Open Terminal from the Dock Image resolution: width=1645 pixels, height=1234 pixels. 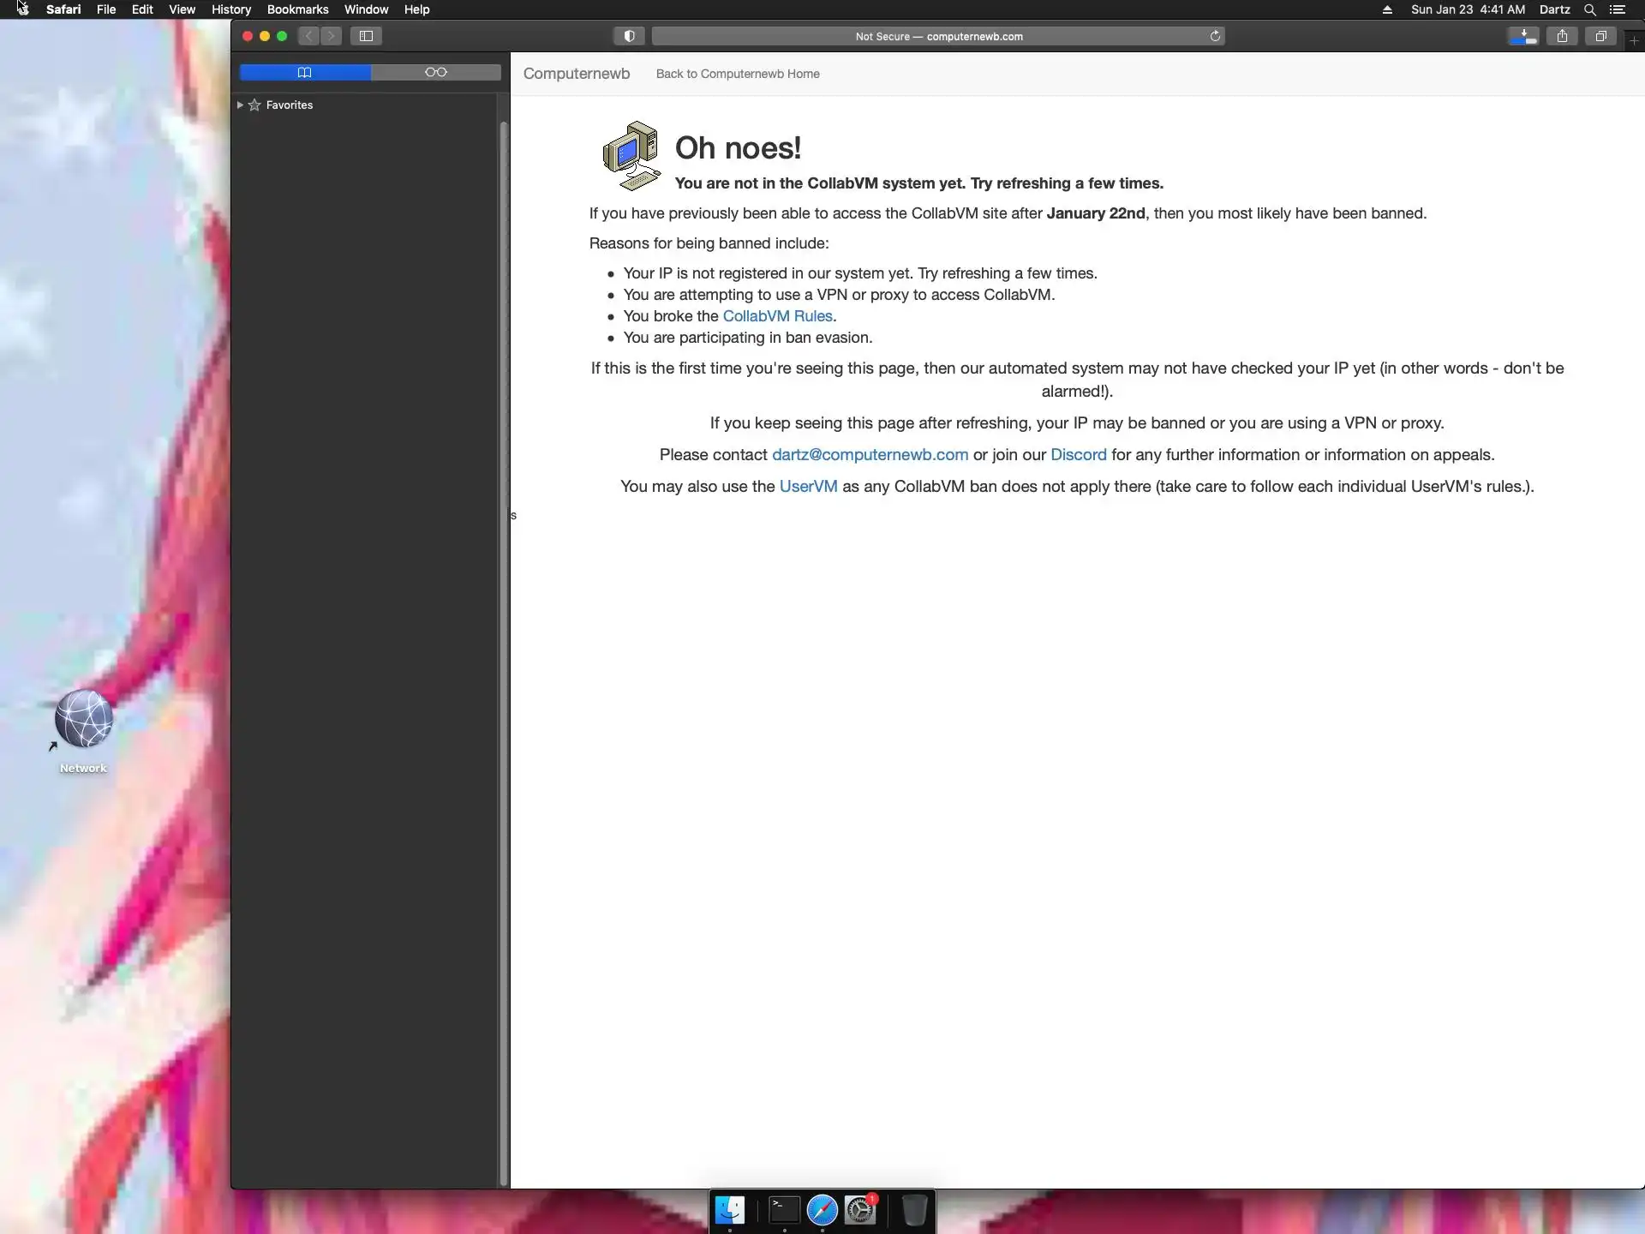784,1210
